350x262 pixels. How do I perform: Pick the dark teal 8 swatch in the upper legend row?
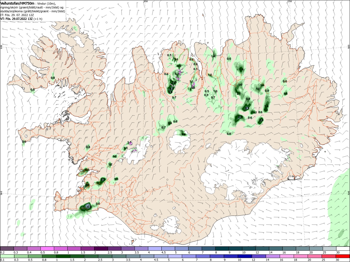(222, 249)
